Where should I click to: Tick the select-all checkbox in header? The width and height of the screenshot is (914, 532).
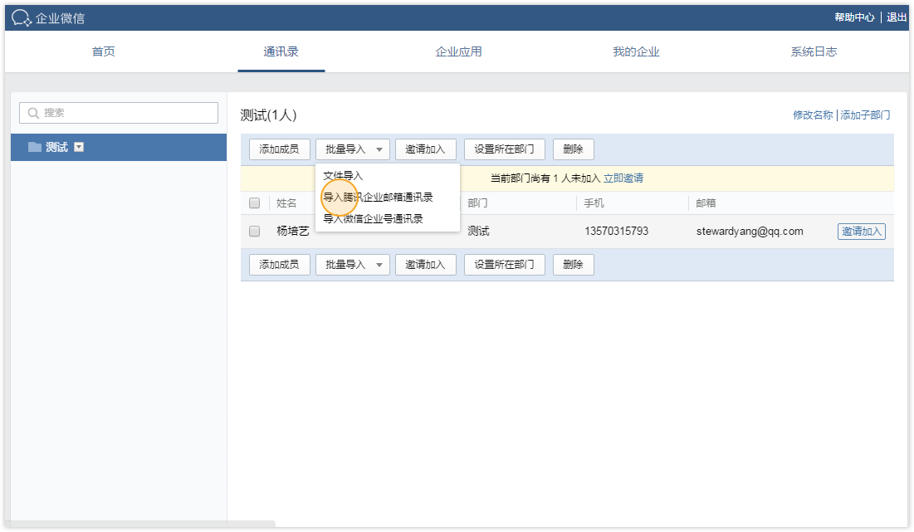point(255,203)
